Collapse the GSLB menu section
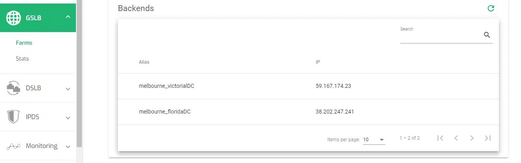521x163 pixels. point(68,17)
